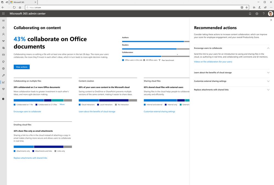Click the Content creation stacked bar
Screen dimensions: 274x185
click(108, 100)
